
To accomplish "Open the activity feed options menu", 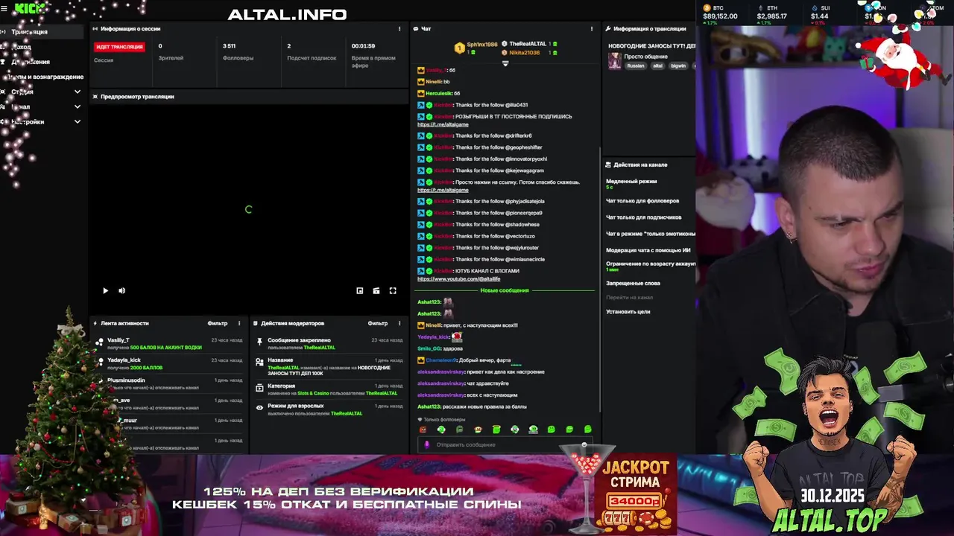I will click(239, 323).
